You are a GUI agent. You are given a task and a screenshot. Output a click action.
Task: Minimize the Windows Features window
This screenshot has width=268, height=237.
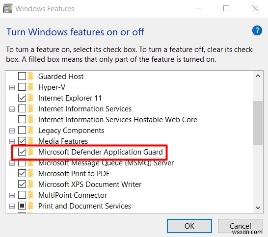click(x=198, y=8)
